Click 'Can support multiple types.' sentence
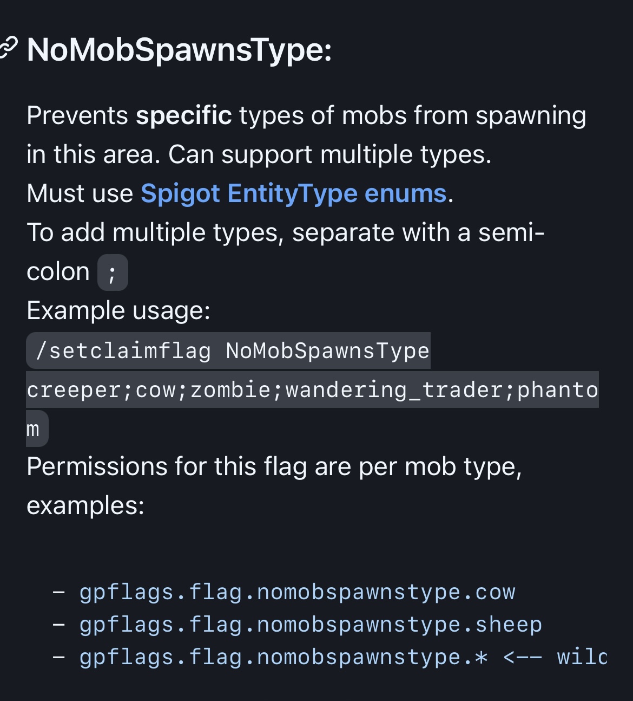 (x=330, y=154)
